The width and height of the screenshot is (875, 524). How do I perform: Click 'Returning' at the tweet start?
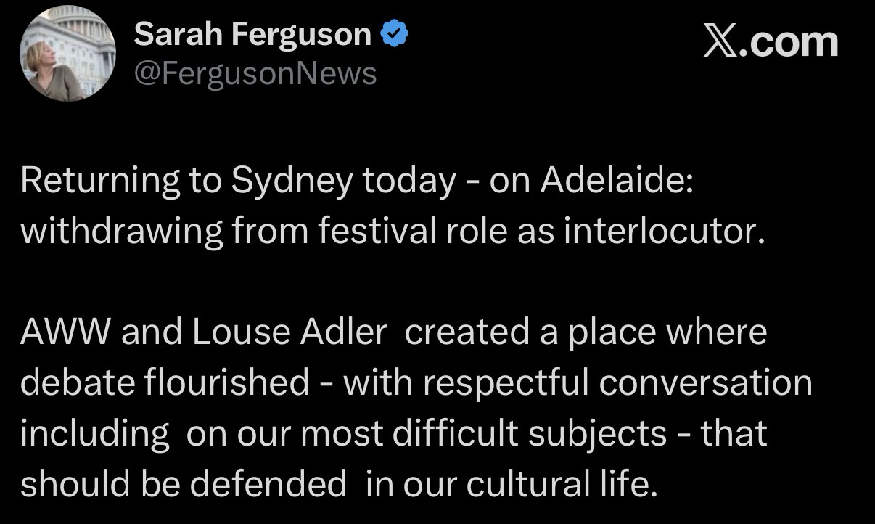coord(101,181)
